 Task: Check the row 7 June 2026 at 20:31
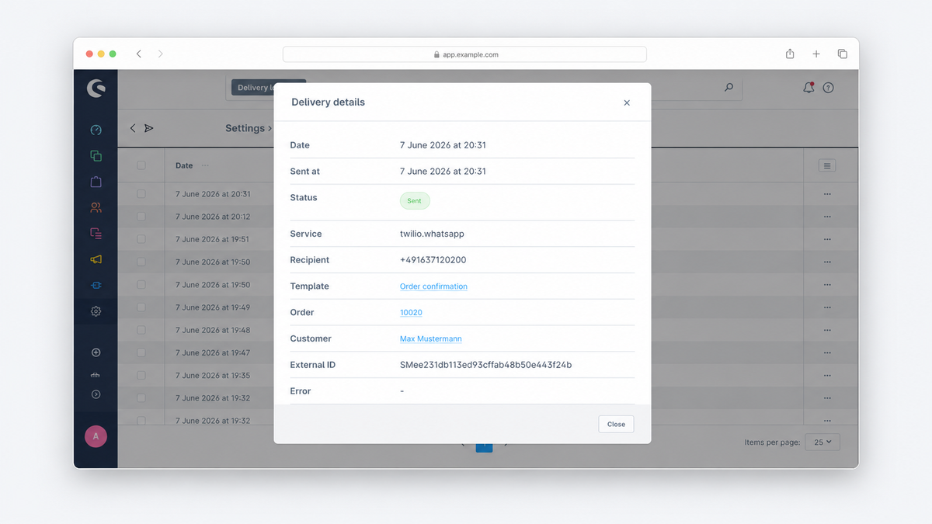click(141, 194)
